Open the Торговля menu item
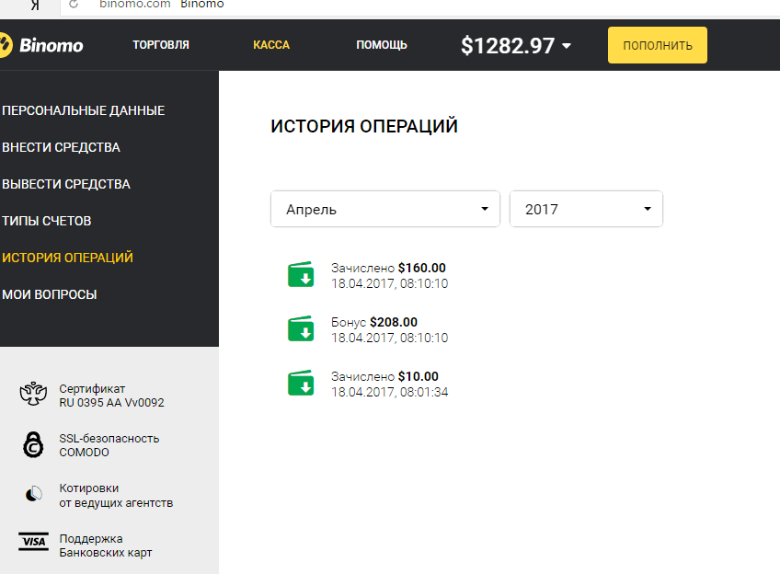The width and height of the screenshot is (780, 574). pyautogui.click(x=161, y=45)
